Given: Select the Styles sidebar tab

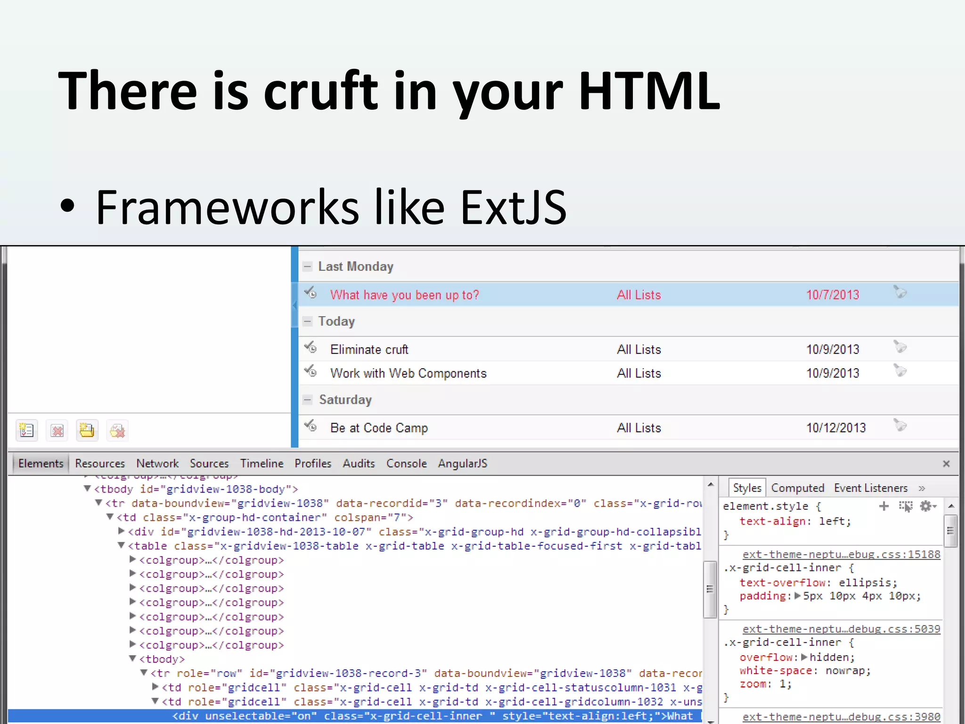Looking at the screenshot, I should (x=747, y=488).
